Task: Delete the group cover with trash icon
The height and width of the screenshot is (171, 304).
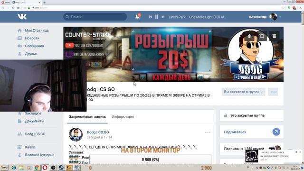Action: click(274, 36)
